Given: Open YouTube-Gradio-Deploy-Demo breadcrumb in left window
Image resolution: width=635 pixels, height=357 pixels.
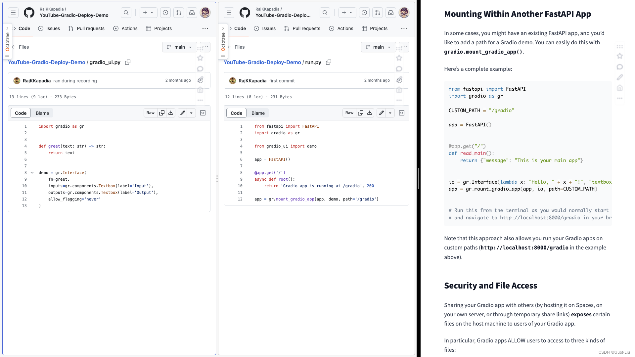Looking at the screenshot, I should (47, 62).
